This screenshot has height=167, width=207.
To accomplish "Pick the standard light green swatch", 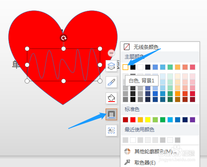I will click(x=155, y=120).
